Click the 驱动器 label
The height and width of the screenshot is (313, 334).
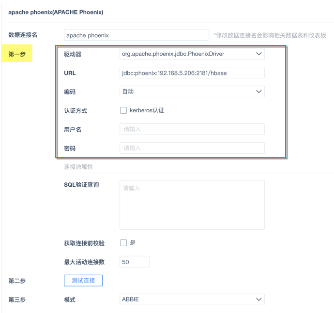73,54
